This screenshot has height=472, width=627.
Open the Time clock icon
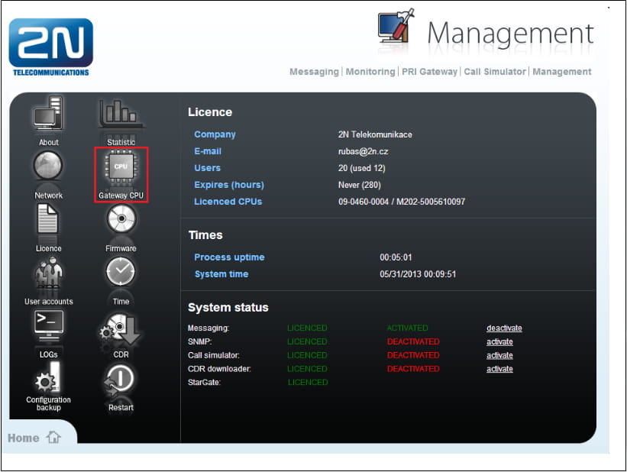pos(121,272)
